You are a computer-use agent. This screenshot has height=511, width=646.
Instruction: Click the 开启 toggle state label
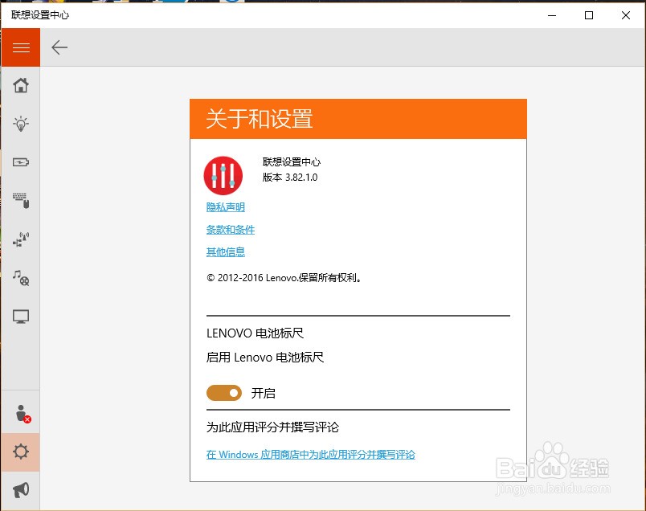[x=264, y=393]
